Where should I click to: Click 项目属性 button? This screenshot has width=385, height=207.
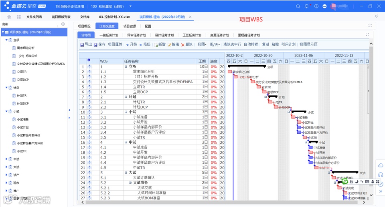coord(115,44)
